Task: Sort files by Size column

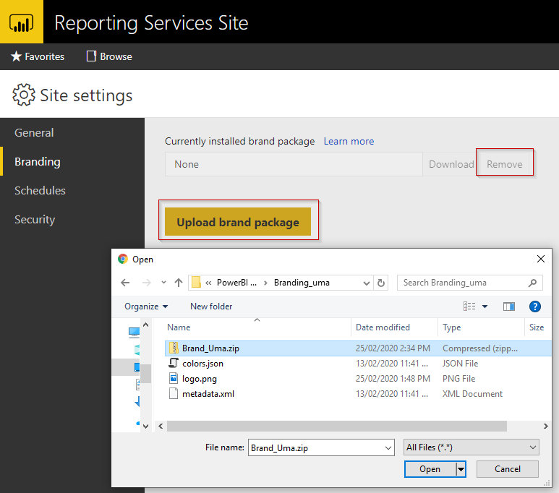Action: click(x=537, y=327)
